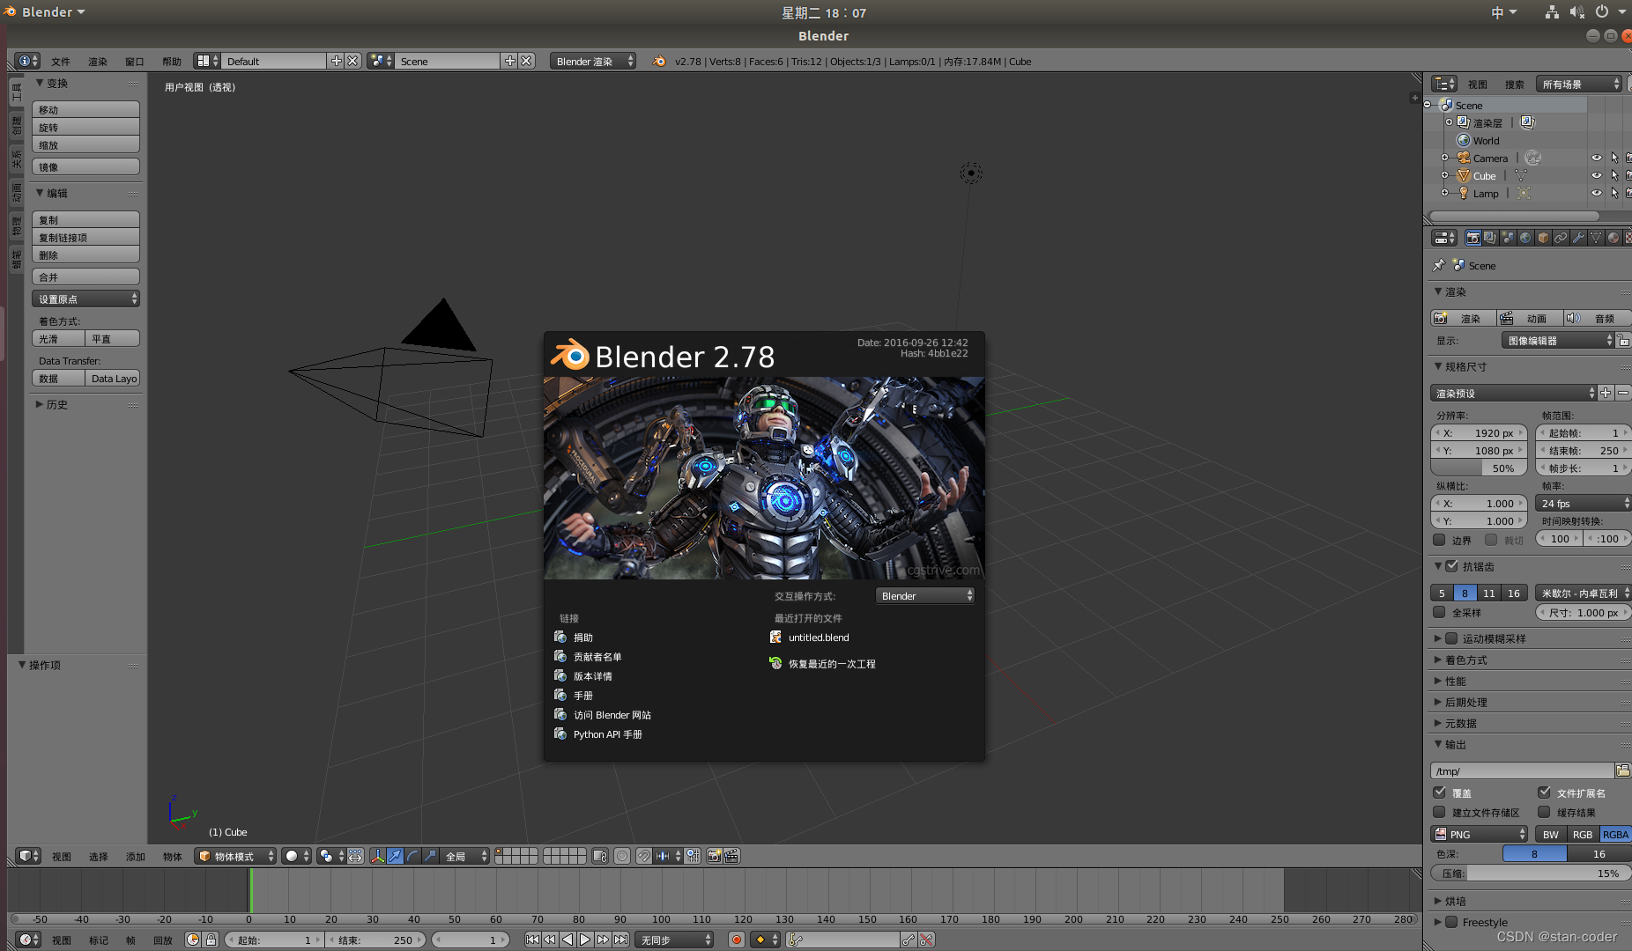Open splash 交互操作方式 Blender dropdown

[924, 595]
